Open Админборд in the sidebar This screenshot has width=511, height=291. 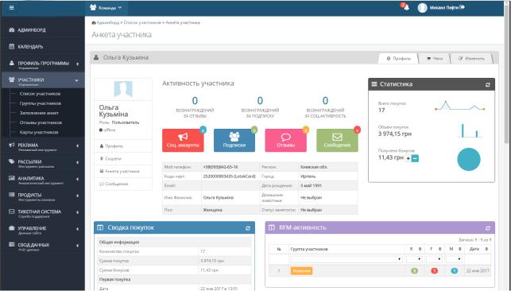coord(42,30)
